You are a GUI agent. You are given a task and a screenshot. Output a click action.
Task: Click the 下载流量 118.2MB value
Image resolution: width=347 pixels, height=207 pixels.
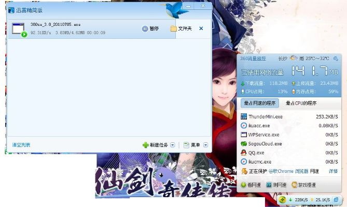click(279, 83)
